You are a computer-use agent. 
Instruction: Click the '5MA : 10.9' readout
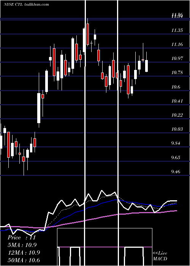coord(22,245)
